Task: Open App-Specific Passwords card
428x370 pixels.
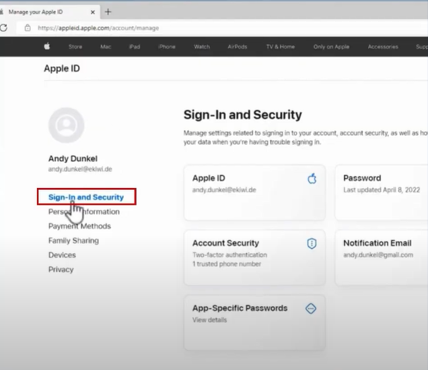Action: pyautogui.click(x=254, y=323)
